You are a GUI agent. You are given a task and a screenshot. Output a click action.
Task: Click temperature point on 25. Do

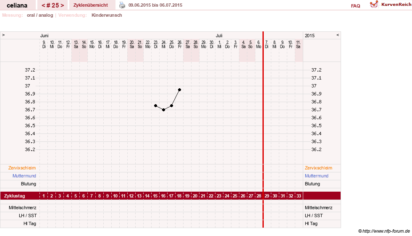tap(172, 105)
